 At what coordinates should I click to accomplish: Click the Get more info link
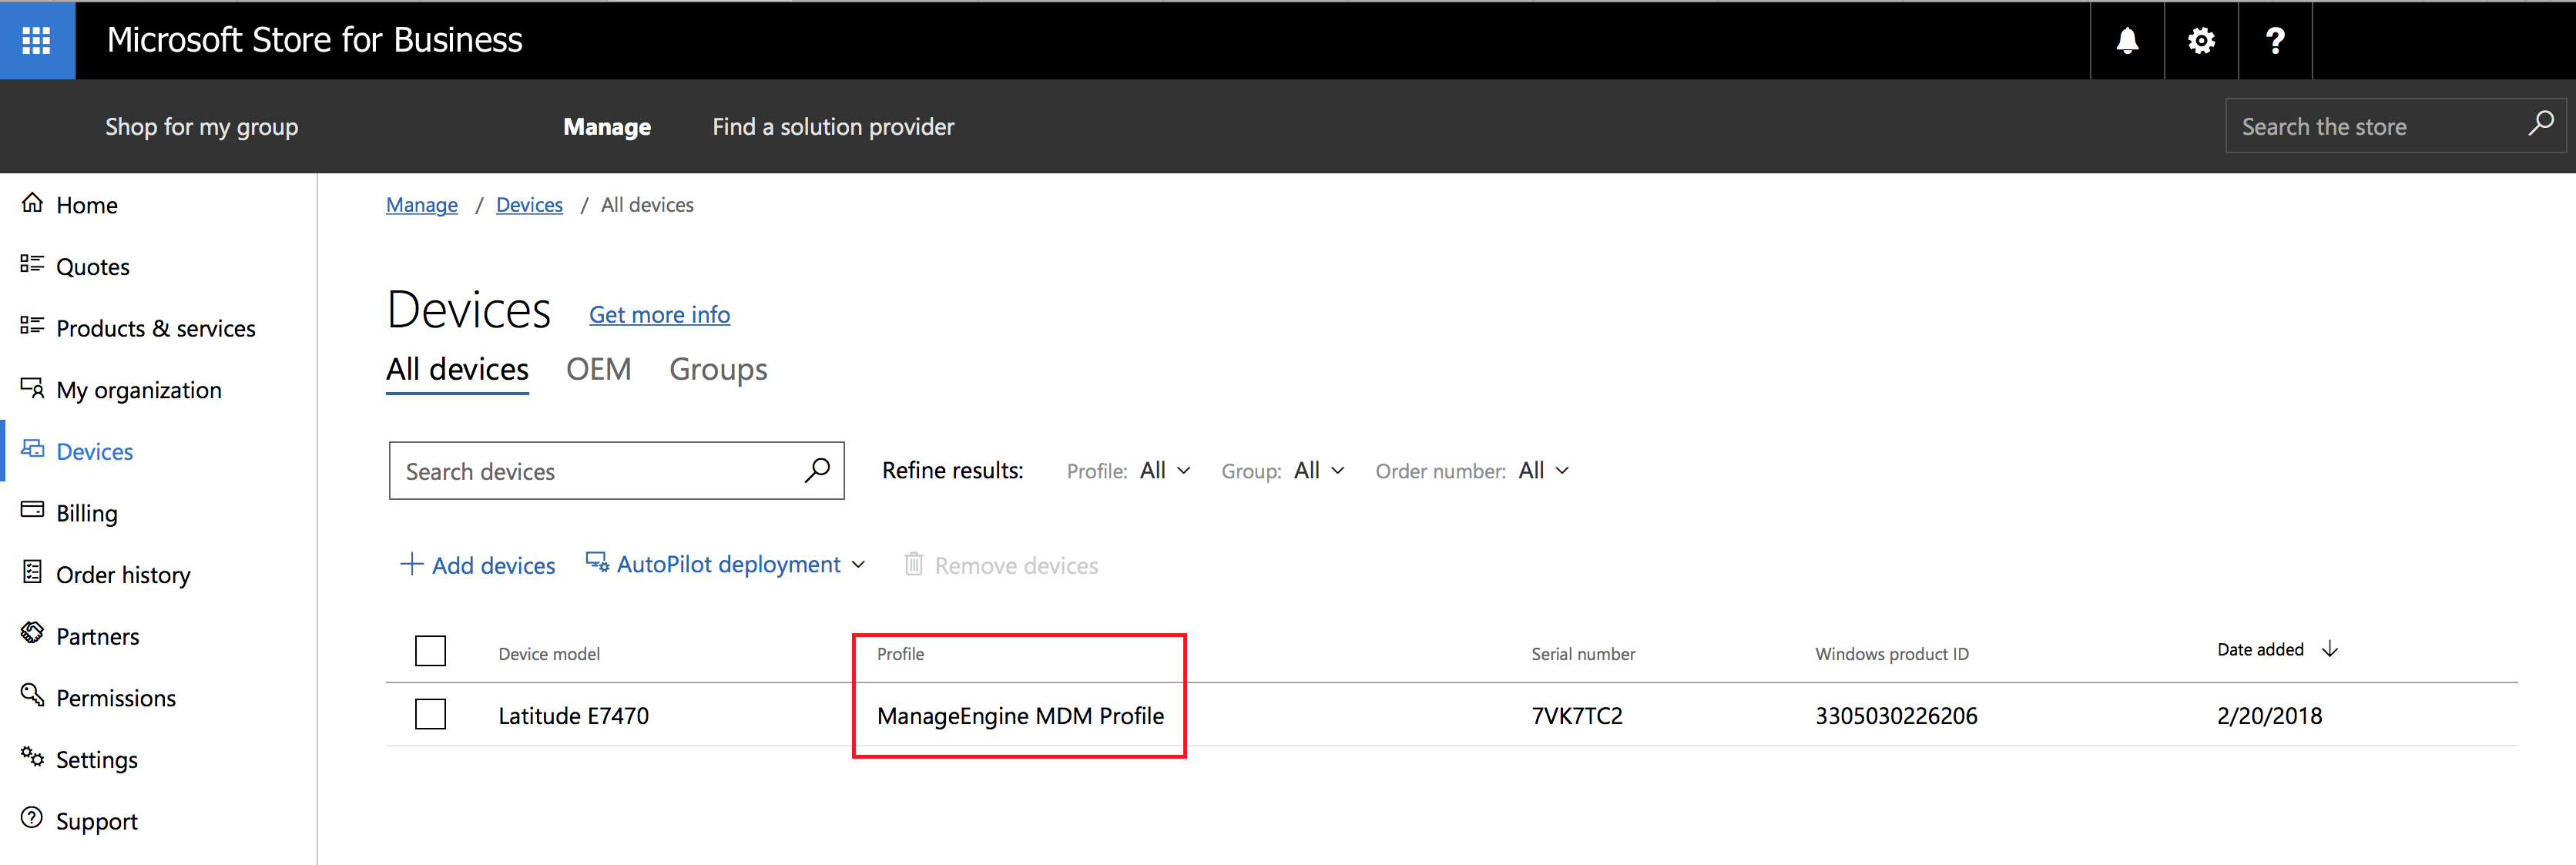pyautogui.click(x=659, y=314)
